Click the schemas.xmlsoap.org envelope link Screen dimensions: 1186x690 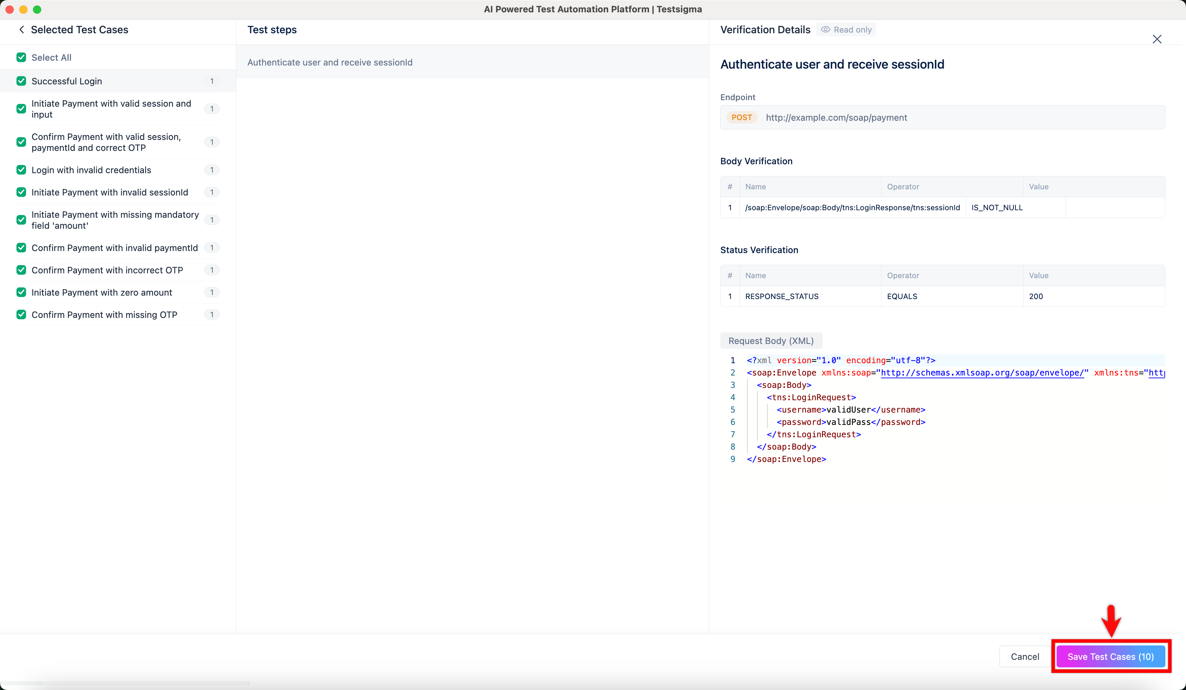click(982, 372)
